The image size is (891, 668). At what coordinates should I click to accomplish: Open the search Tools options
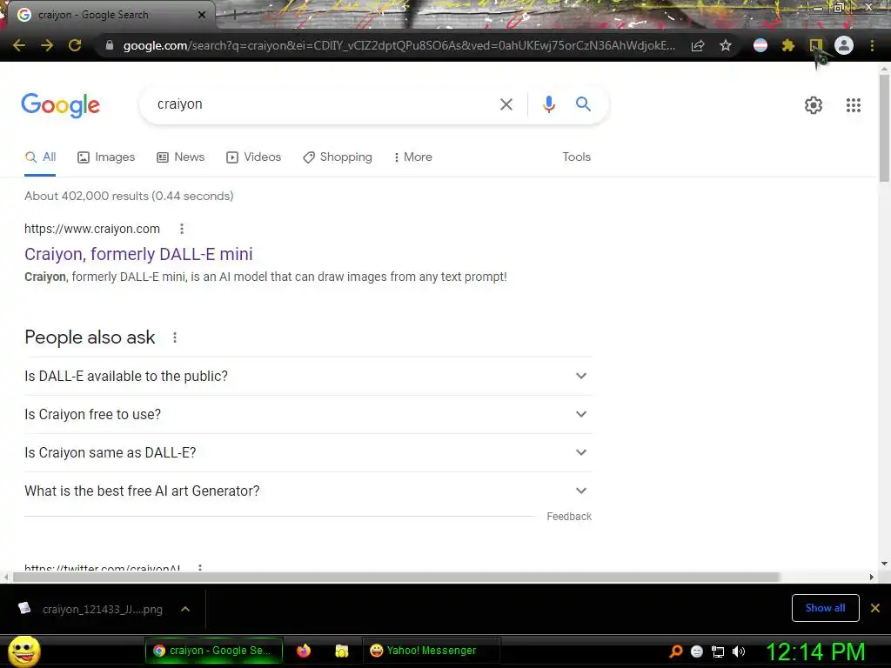(576, 157)
